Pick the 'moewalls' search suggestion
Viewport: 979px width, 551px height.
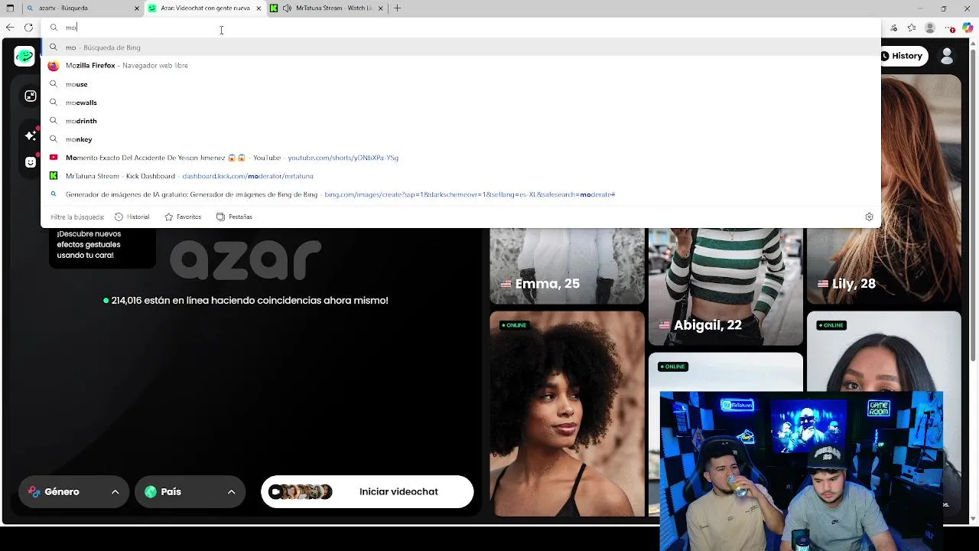pos(460,103)
